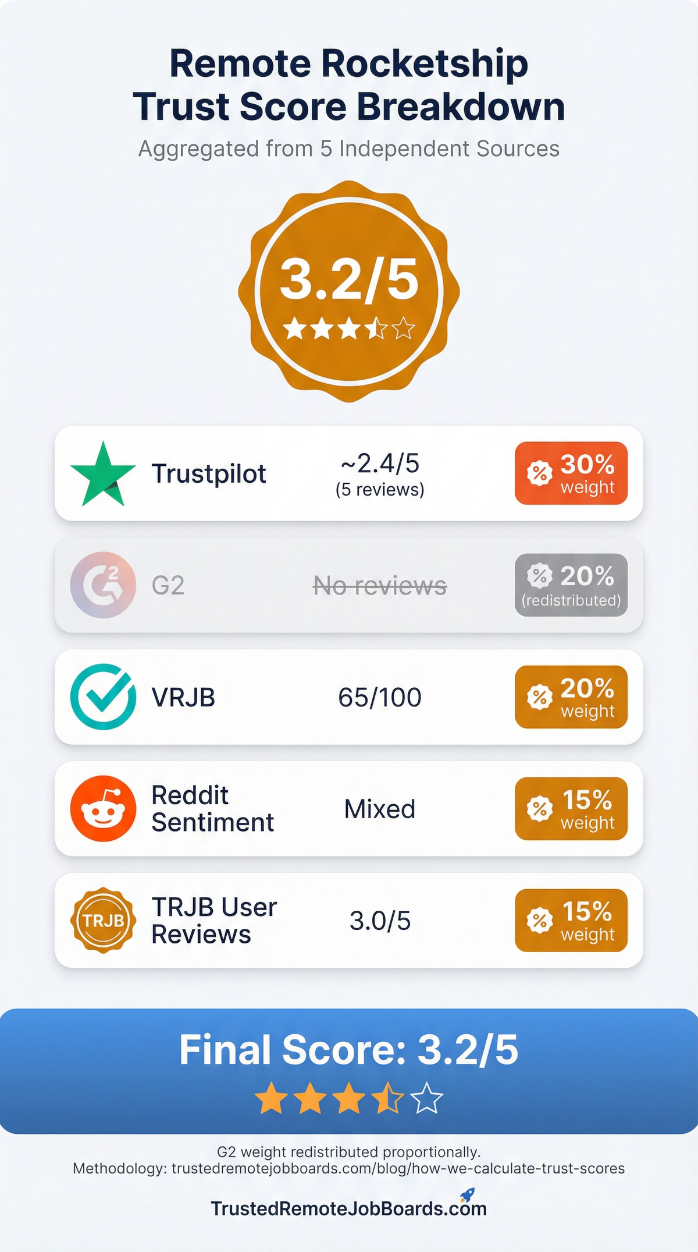Image resolution: width=698 pixels, height=1252 pixels.
Task: Click the Trustpilot 30% weight badge
Action: pos(571,473)
